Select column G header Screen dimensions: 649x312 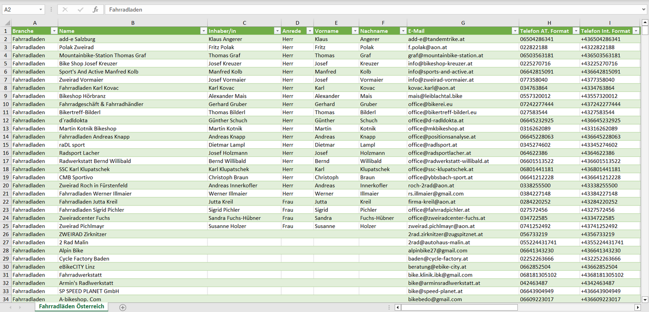[x=463, y=23]
